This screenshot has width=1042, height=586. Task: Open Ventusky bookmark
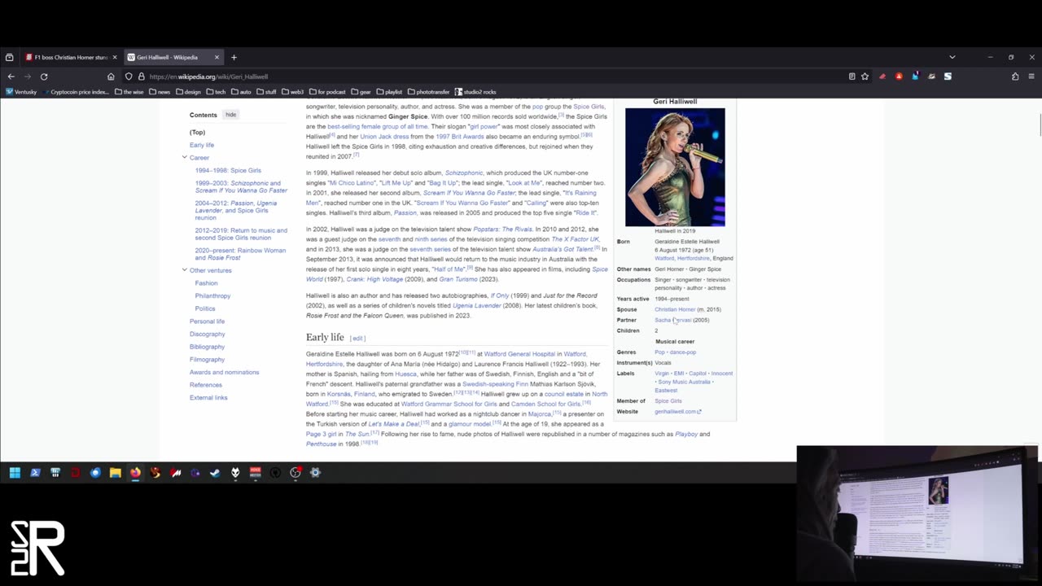(x=20, y=92)
